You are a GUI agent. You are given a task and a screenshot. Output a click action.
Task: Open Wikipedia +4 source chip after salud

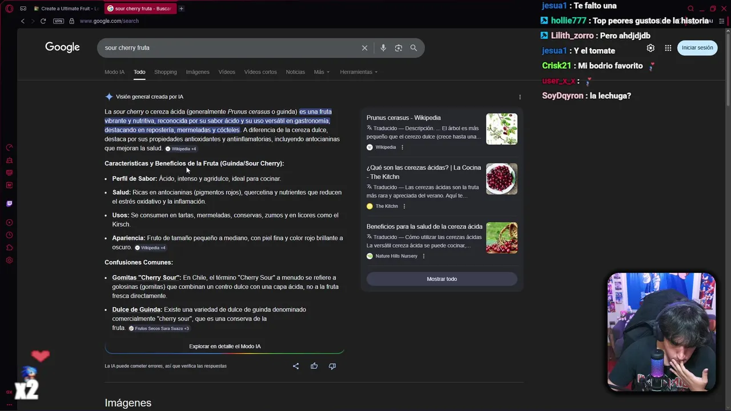click(x=180, y=149)
